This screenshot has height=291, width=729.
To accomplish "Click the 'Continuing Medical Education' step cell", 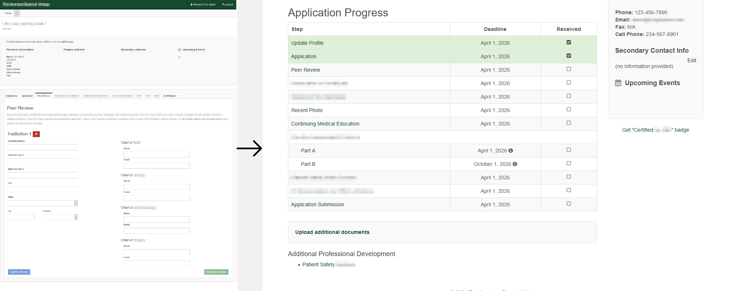I will [369, 124].
